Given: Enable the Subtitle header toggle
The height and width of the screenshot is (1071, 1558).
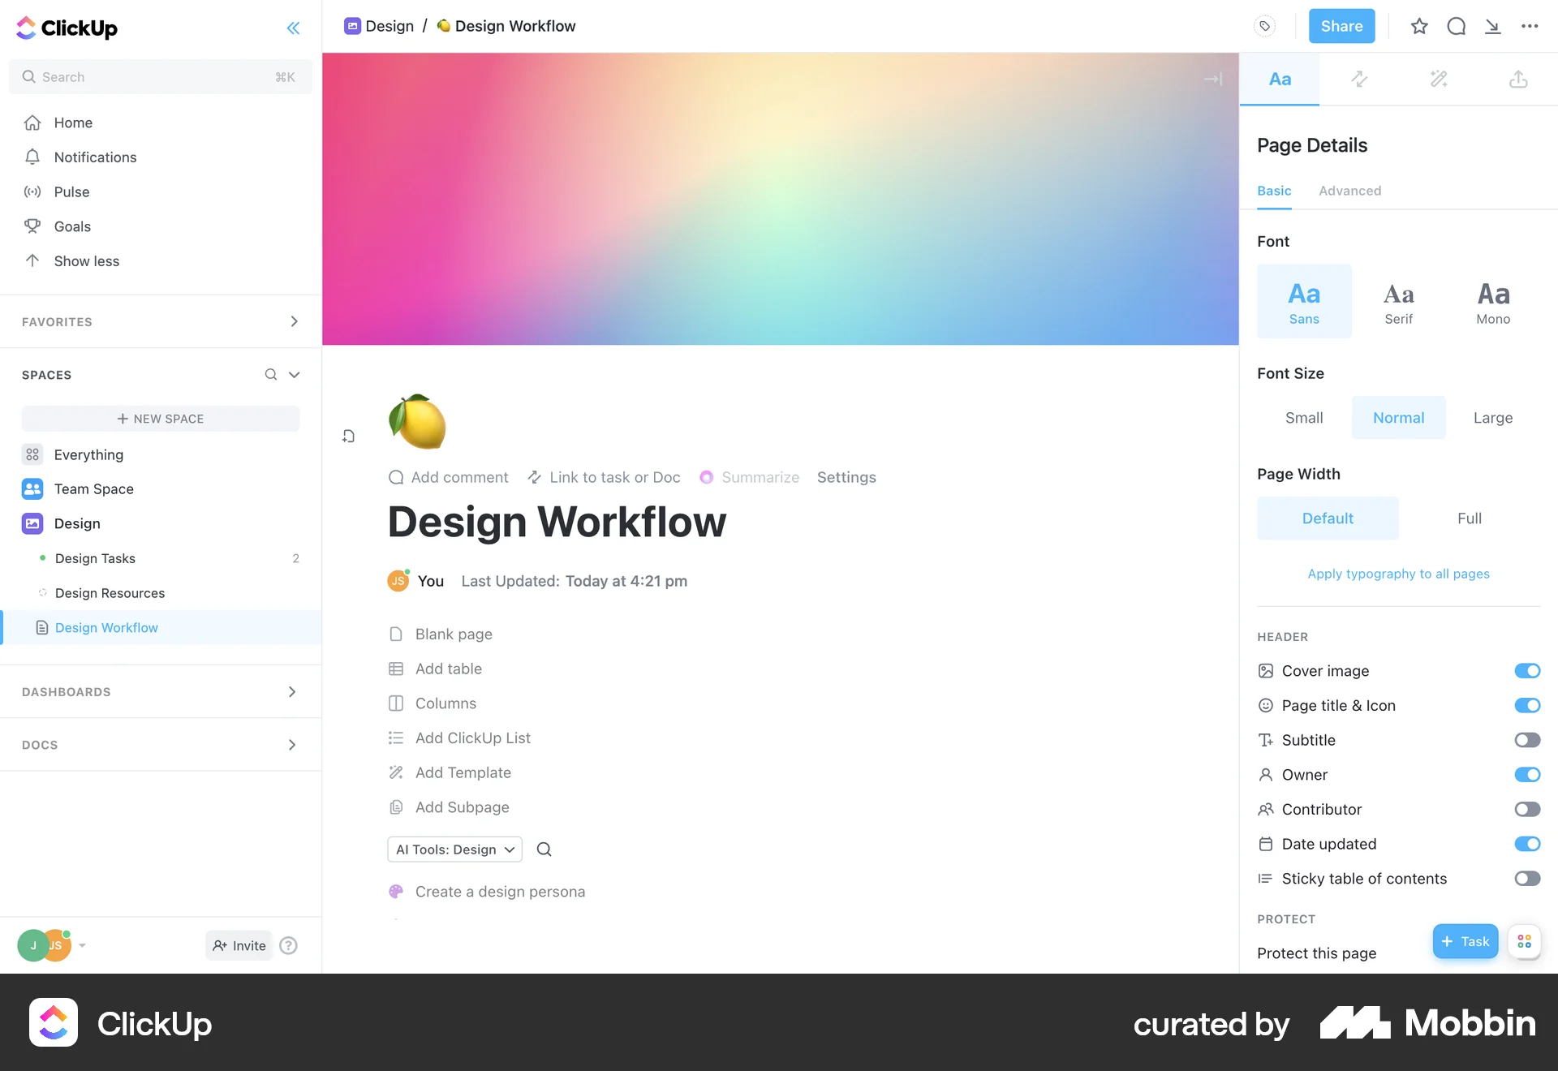Looking at the screenshot, I should (x=1528, y=739).
